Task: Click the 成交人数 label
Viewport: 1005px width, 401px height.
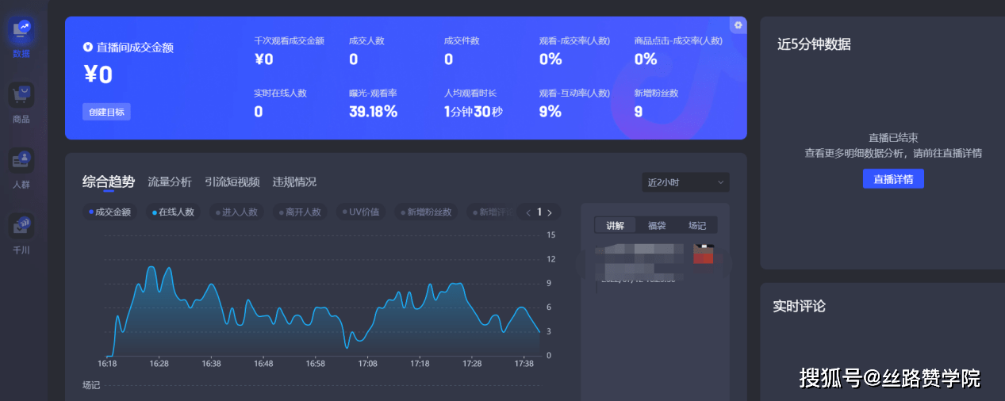Action: point(366,40)
